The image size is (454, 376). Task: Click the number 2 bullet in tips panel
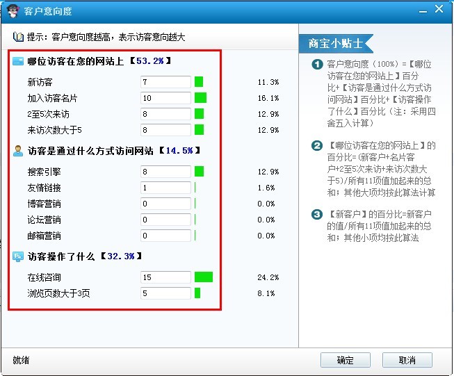pos(317,146)
